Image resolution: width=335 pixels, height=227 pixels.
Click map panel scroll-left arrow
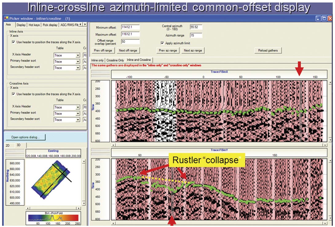click(x=28, y=208)
